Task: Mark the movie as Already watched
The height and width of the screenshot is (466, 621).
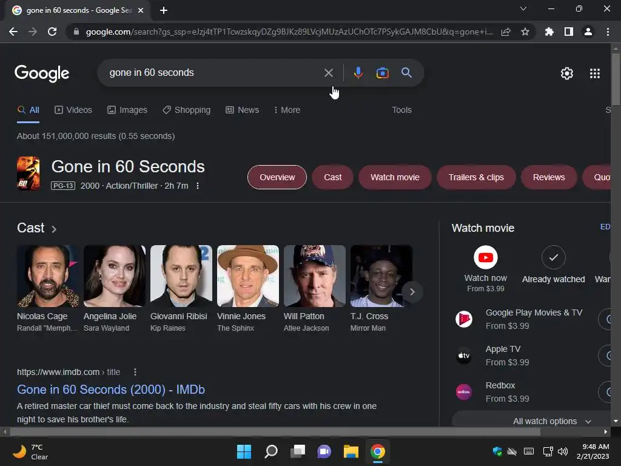Action: coord(553,257)
